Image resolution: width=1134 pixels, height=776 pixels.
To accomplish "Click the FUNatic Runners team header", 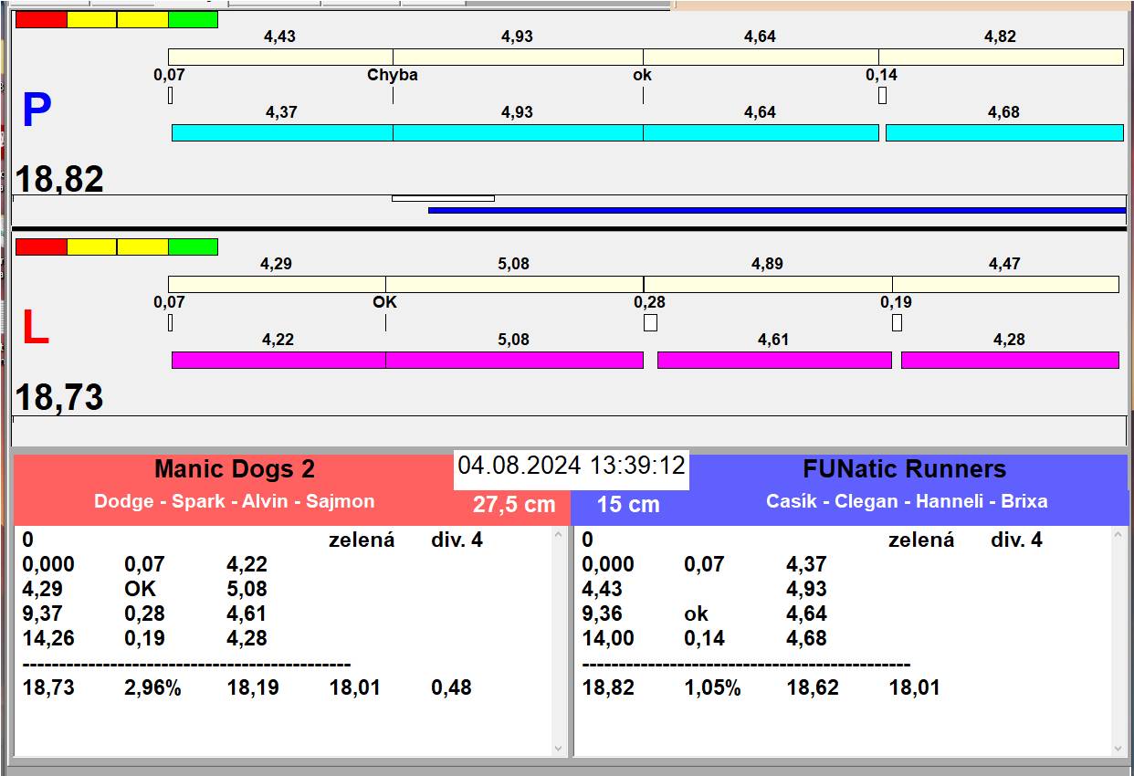I will tap(904, 469).
